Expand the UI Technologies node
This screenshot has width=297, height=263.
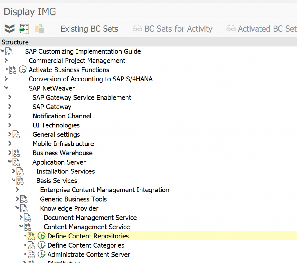(10, 125)
